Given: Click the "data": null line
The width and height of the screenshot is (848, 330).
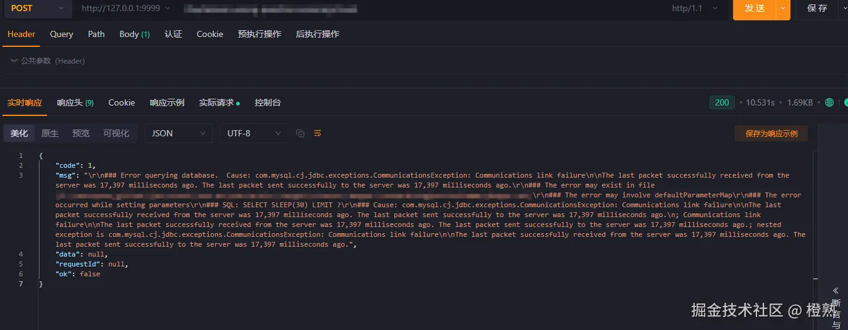Looking at the screenshot, I should click(82, 254).
